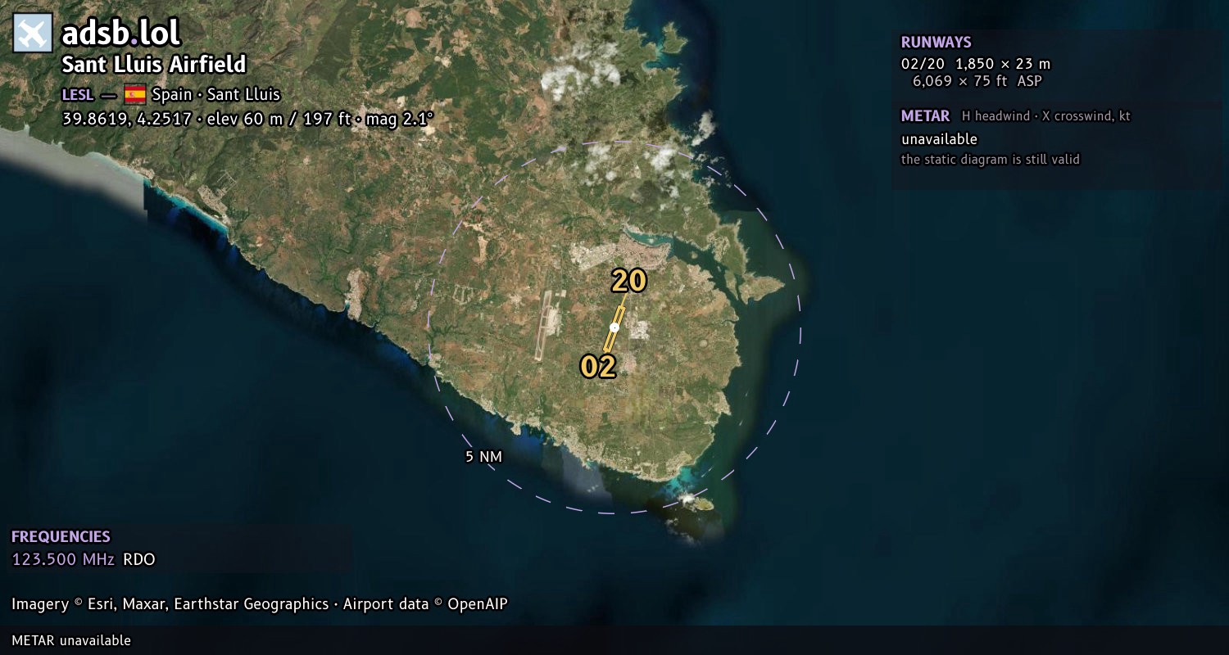
Task: Click the adsb.lol site title
Action: click(x=121, y=34)
